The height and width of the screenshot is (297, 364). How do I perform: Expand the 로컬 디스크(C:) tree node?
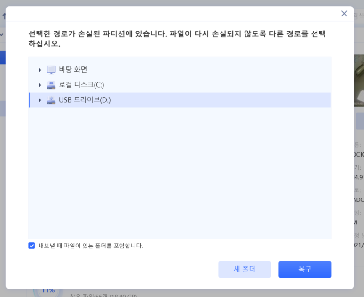point(40,85)
